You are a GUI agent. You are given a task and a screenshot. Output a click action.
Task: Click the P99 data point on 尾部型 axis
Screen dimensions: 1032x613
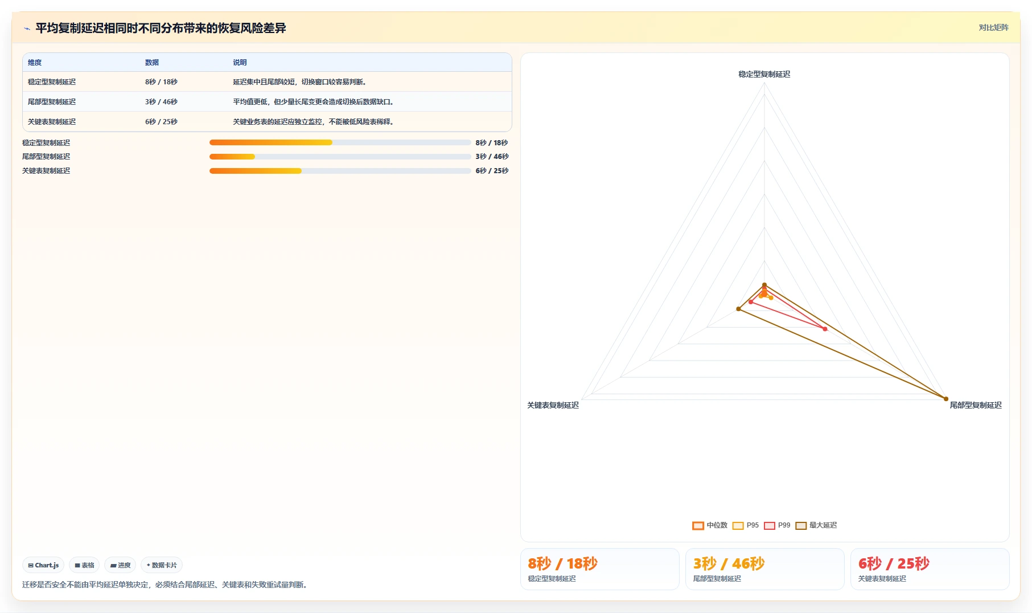pyautogui.click(x=825, y=329)
